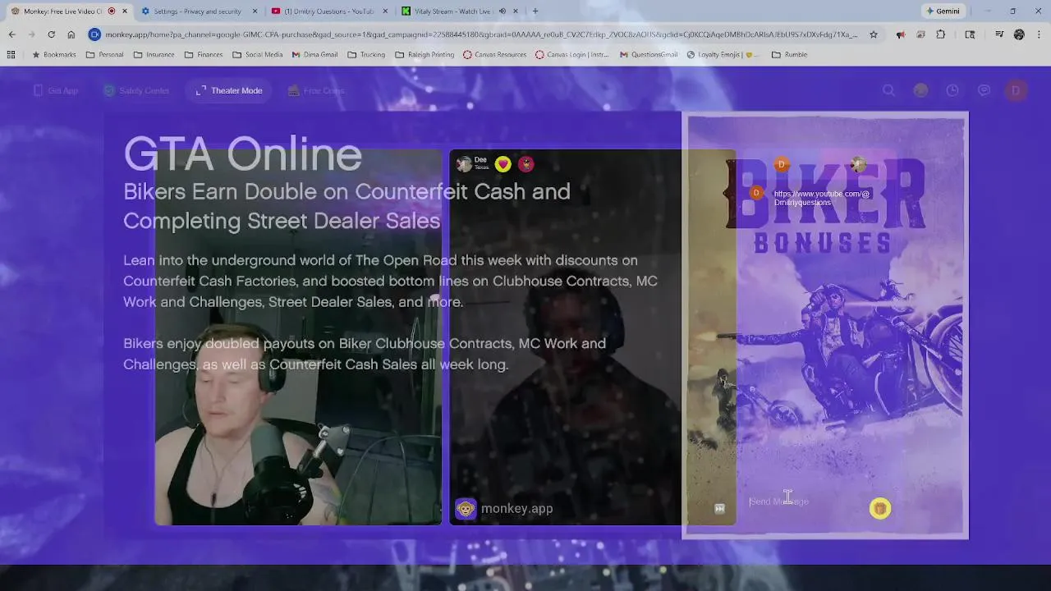Click the monkey.app URL address bar
Viewport: 1051px width, 591px height.
(x=481, y=34)
